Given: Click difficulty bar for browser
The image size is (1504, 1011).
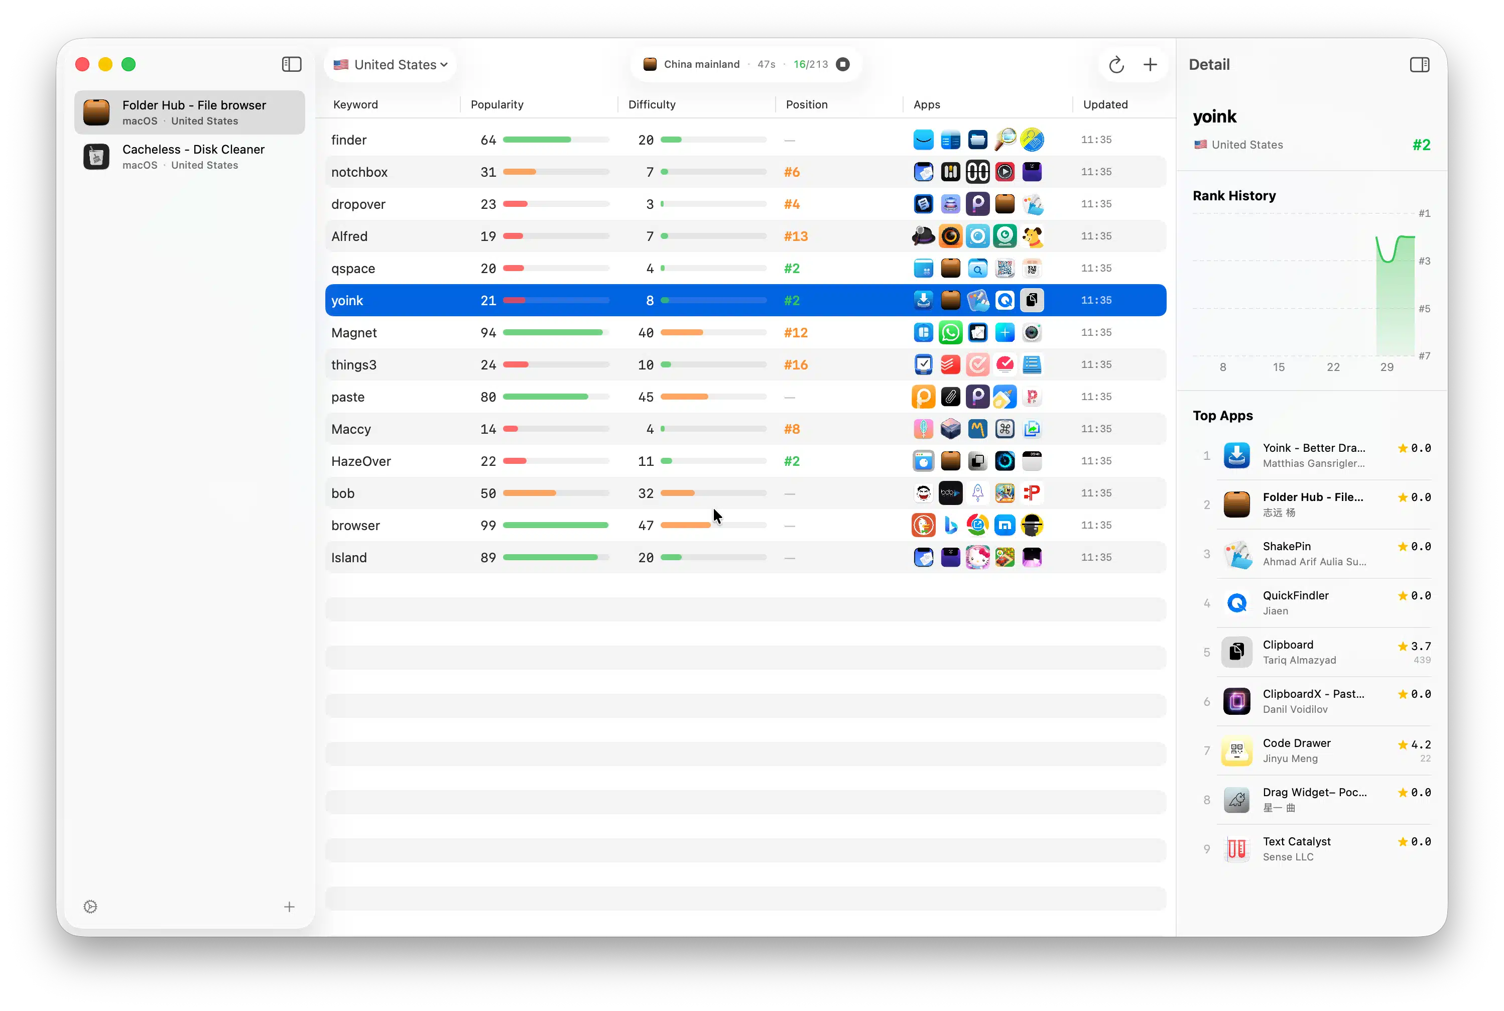Looking at the screenshot, I should (713, 526).
